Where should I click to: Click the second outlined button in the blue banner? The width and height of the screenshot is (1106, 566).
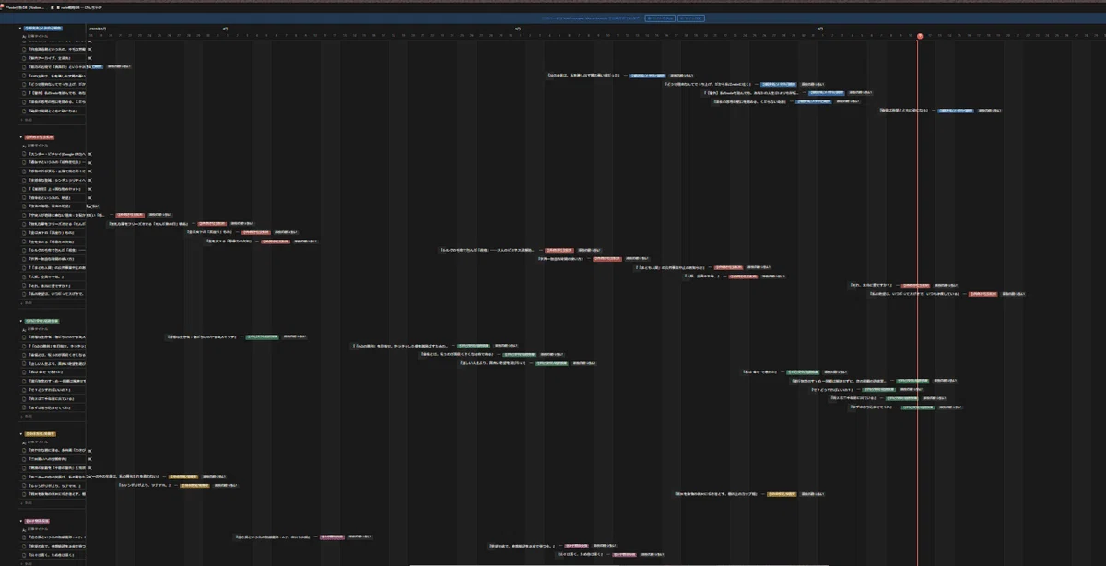(691, 18)
